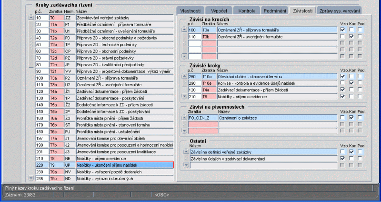Viewport: 381px width, 202px height.
Task: Click dependent step Zadávací dokumentace - příjem žádosti
Action: [x=277, y=90]
